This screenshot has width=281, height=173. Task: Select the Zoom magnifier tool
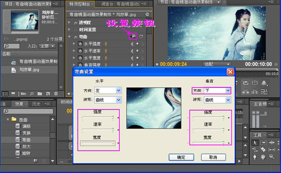[272, 157]
